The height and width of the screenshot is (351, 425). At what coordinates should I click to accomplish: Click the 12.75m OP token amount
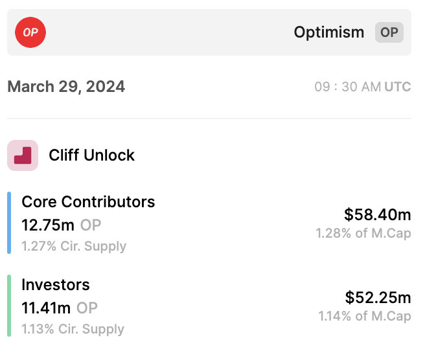[62, 225]
